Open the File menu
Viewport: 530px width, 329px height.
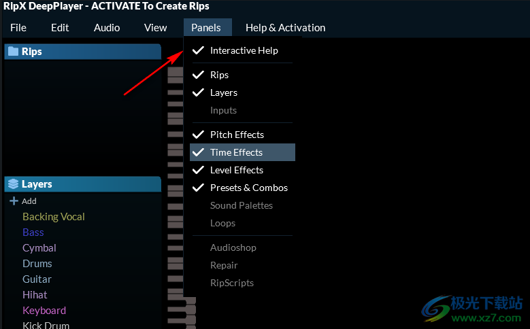pos(18,28)
